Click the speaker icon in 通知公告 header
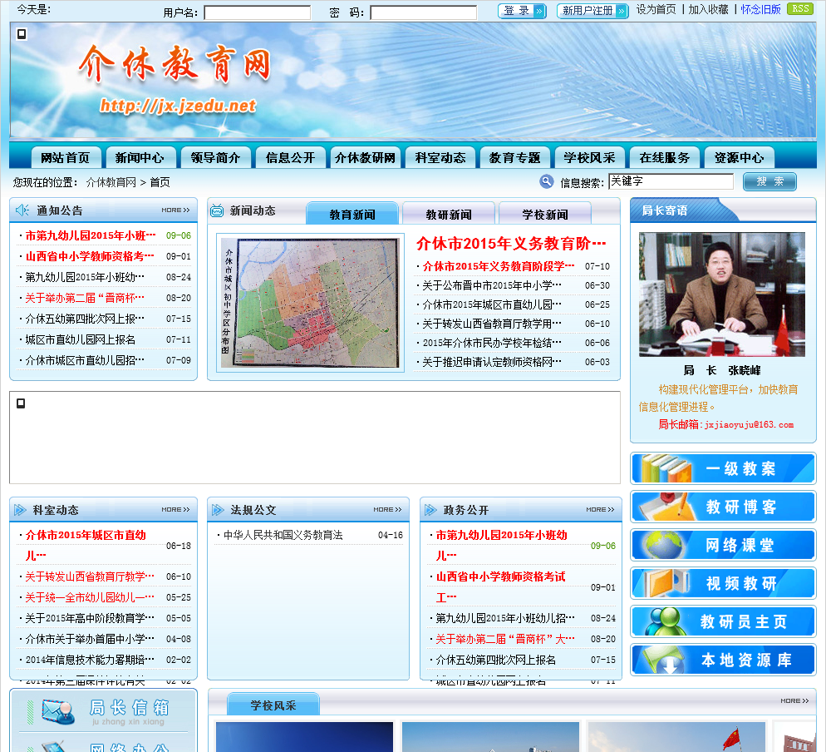Image resolution: width=826 pixels, height=752 pixels. click(22, 210)
